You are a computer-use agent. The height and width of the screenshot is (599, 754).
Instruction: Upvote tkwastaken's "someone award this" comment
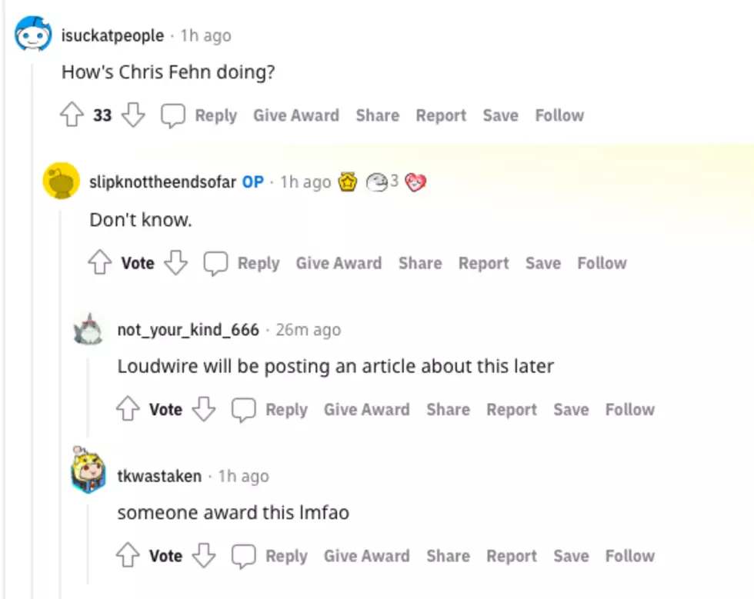tap(128, 554)
